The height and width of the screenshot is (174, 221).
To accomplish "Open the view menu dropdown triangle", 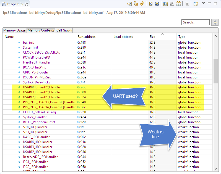I will (x=204, y=3).
